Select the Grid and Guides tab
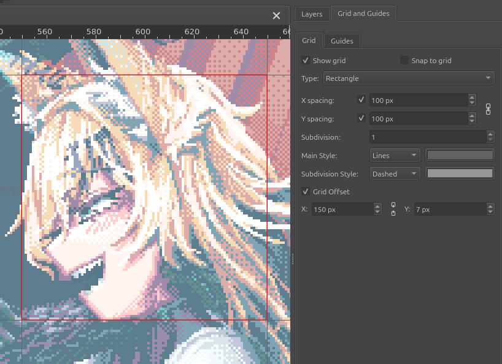 click(363, 13)
